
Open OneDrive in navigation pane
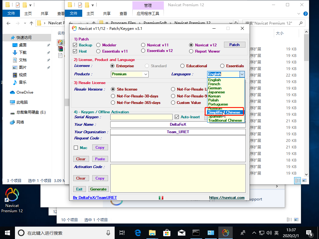coord(21,92)
